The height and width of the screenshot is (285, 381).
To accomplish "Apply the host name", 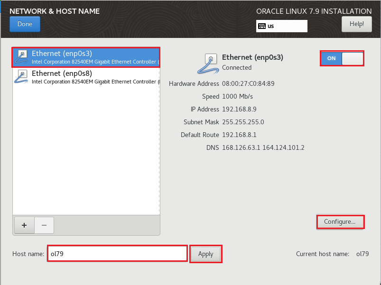I will click(x=205, y=254).
